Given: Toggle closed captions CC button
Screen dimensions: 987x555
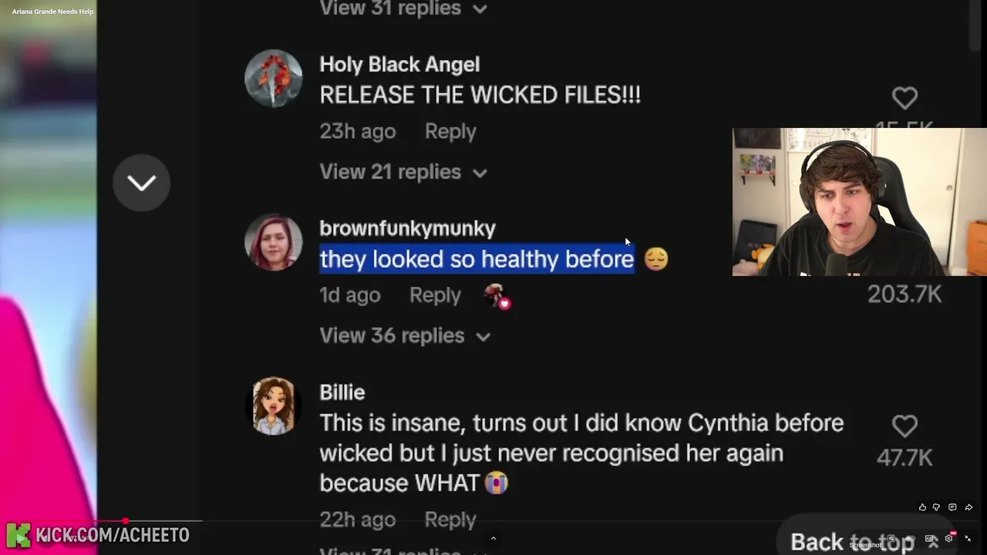Looking at the screenshot, I should click(x=930, y=539).
